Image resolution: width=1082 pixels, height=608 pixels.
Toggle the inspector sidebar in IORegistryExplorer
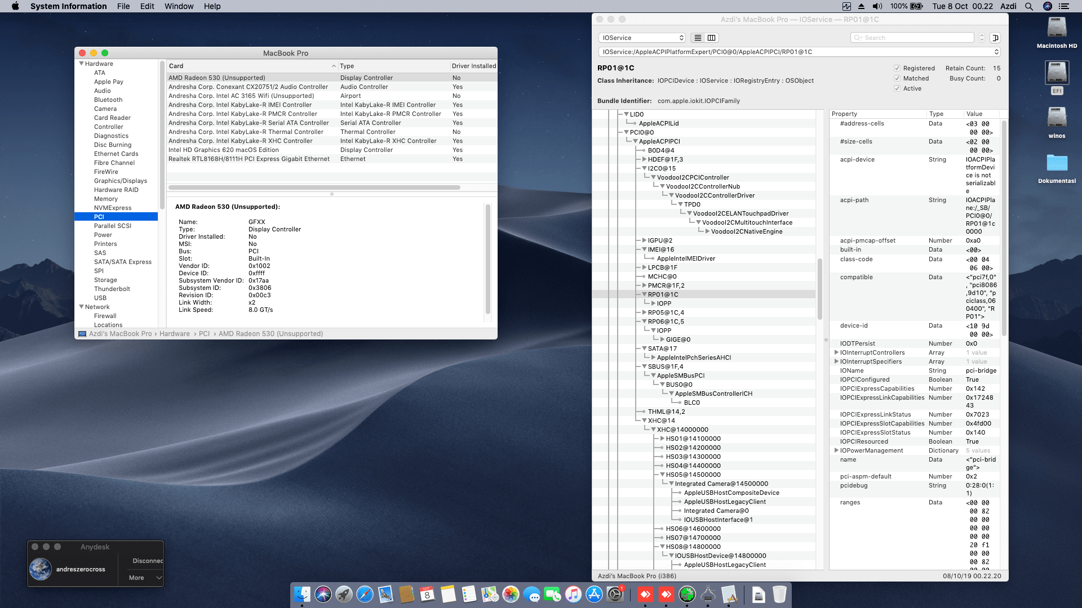[996, 38]
